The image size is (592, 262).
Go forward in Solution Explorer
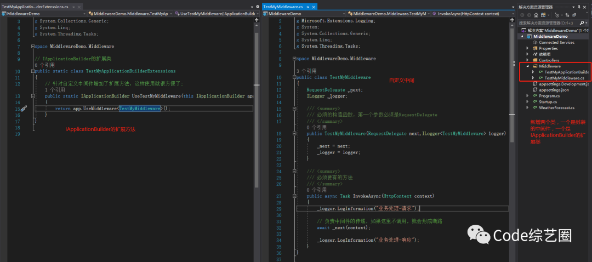coord(529,15)
